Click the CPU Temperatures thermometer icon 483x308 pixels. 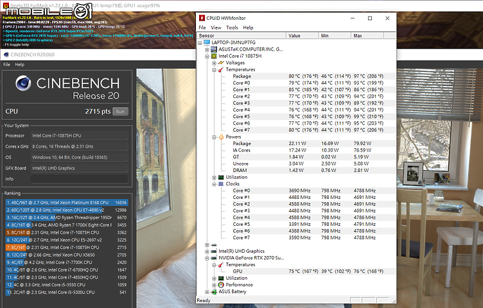[221, 69]
